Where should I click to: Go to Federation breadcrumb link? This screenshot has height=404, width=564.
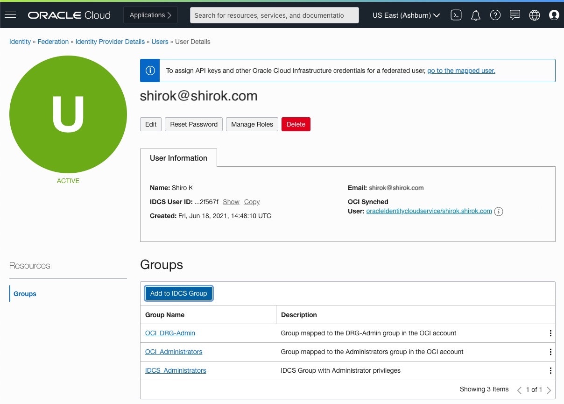pyautogui.click(x=53, y=42)
